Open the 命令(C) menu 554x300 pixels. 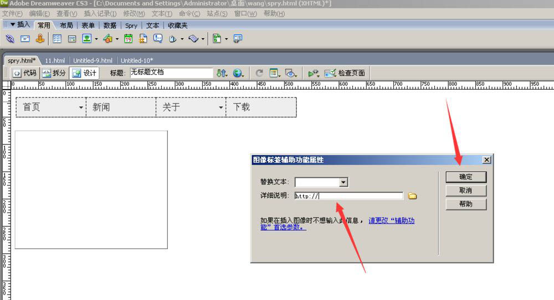(x=189, y=14)
